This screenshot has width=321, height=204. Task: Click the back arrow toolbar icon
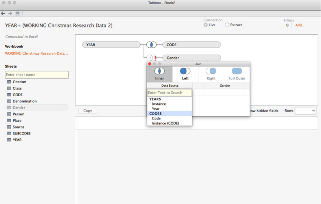pos(3,13)
